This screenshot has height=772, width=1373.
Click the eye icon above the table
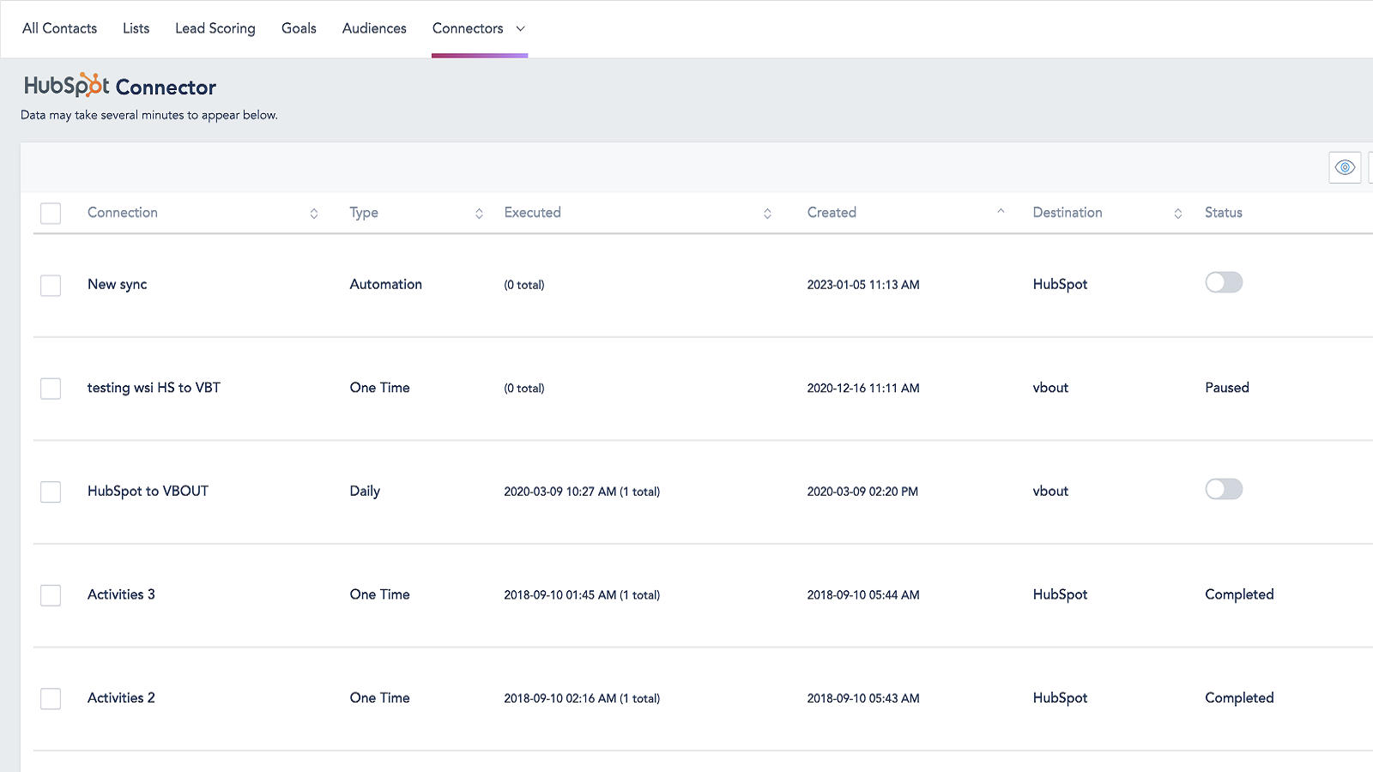1345,167
